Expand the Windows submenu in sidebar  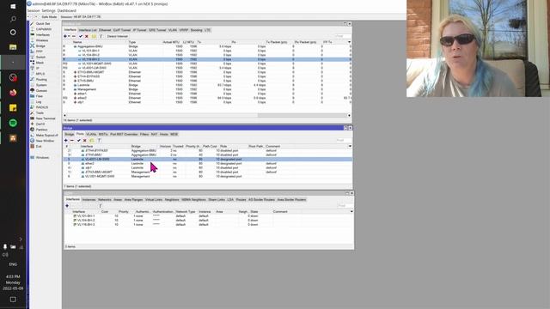(x=42, y=158)
